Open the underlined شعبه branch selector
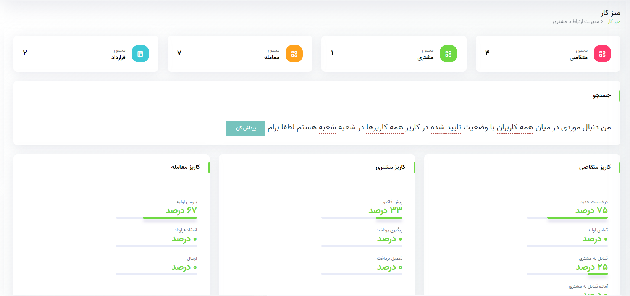The width and height of the screenshot is (630, 296). pos(327,128)
